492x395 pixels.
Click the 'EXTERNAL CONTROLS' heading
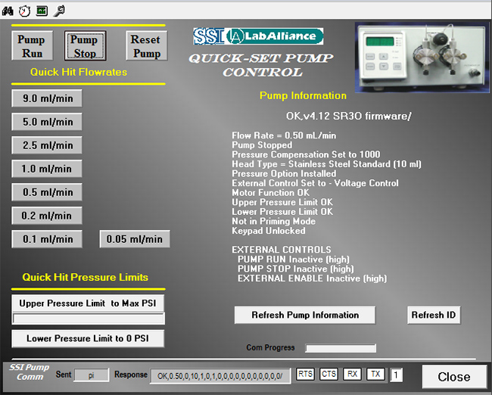(x=282, y=250)
